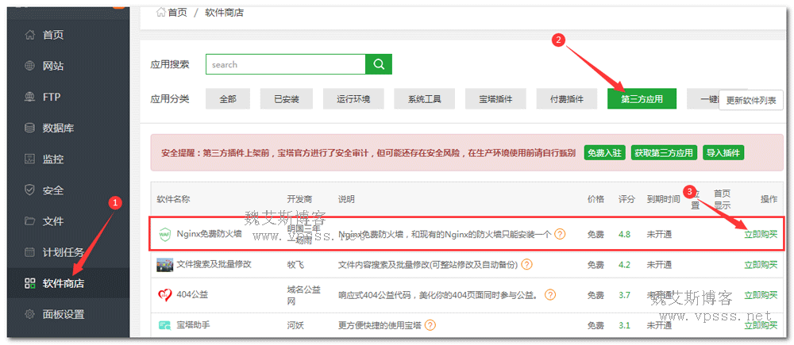Open help icon for Nginx免费防火墙 description
Image resolution: width=794 pixels, height=345 pixels.
(x=560, y=234)
